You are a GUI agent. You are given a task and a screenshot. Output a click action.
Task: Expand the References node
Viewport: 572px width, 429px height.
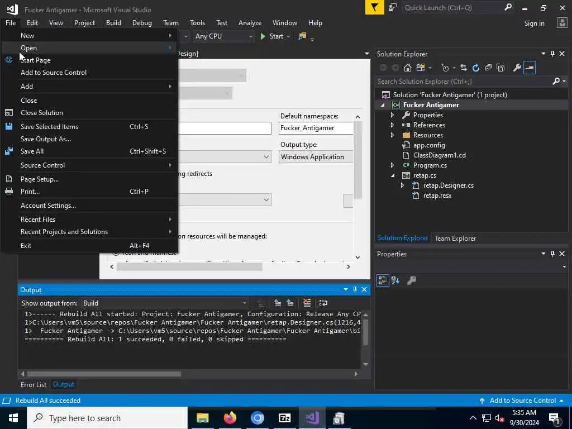[393, 125]
